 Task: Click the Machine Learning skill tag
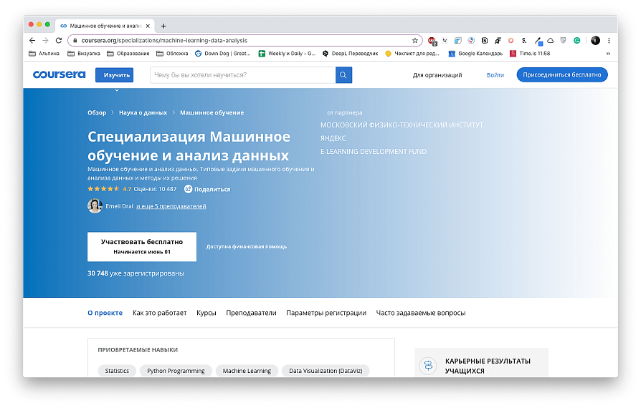[x=247, y=371]
